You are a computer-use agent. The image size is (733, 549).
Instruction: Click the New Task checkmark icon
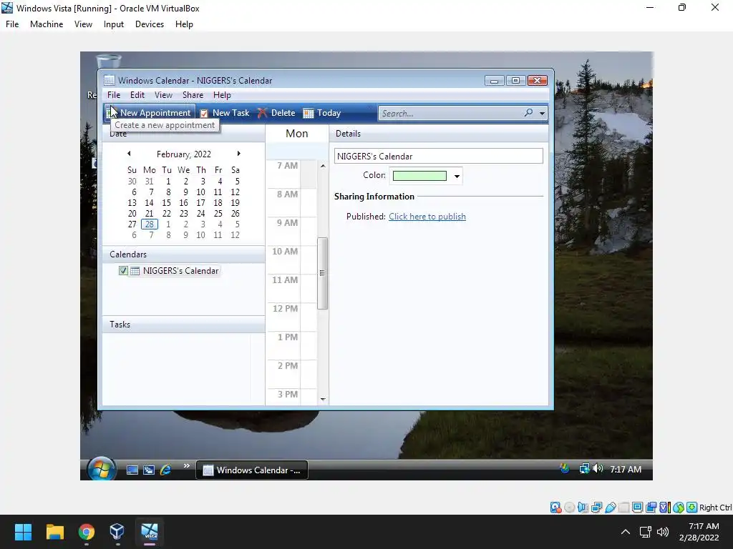[204, 113]
